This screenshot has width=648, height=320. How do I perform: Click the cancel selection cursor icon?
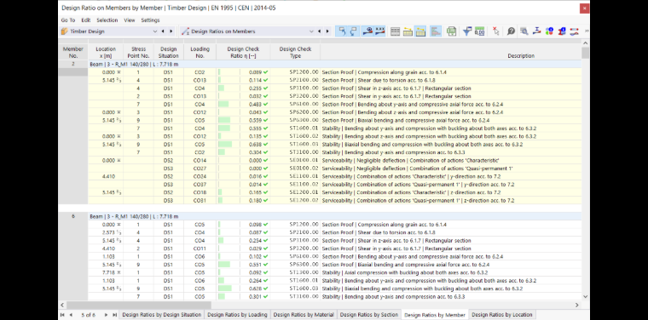(x=496, y=31)
